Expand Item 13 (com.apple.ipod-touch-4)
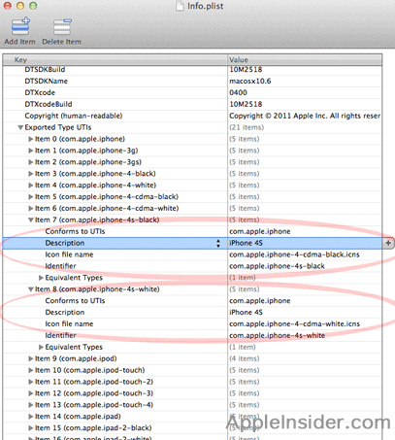 tap(31, 405)
